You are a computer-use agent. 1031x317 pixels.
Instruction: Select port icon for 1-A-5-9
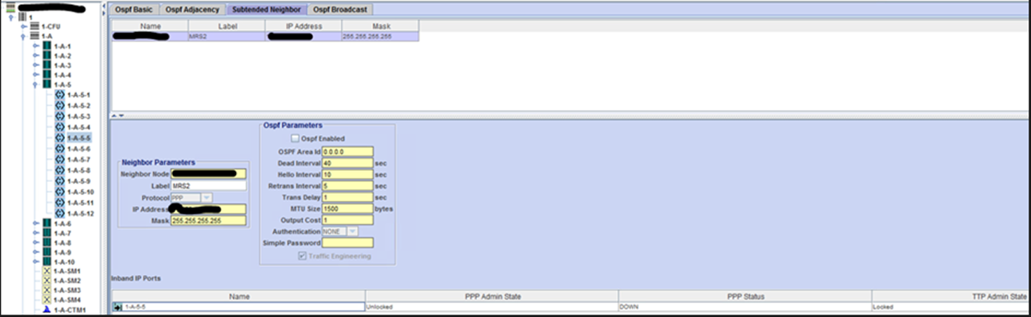tap(59, 181)
